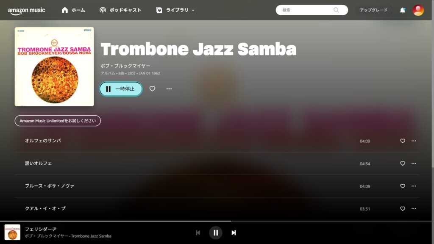Toggle heart on 黒いオルフェ track
The width and height of the screenshot is (434, 244).
[x=403, y=164]
